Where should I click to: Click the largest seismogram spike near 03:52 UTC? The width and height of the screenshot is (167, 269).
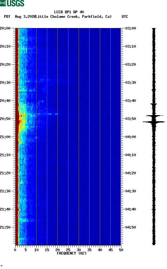[x=154, y=122]
